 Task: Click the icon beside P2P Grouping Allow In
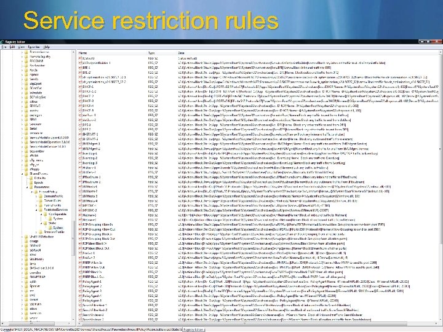[x=80, y=224]
